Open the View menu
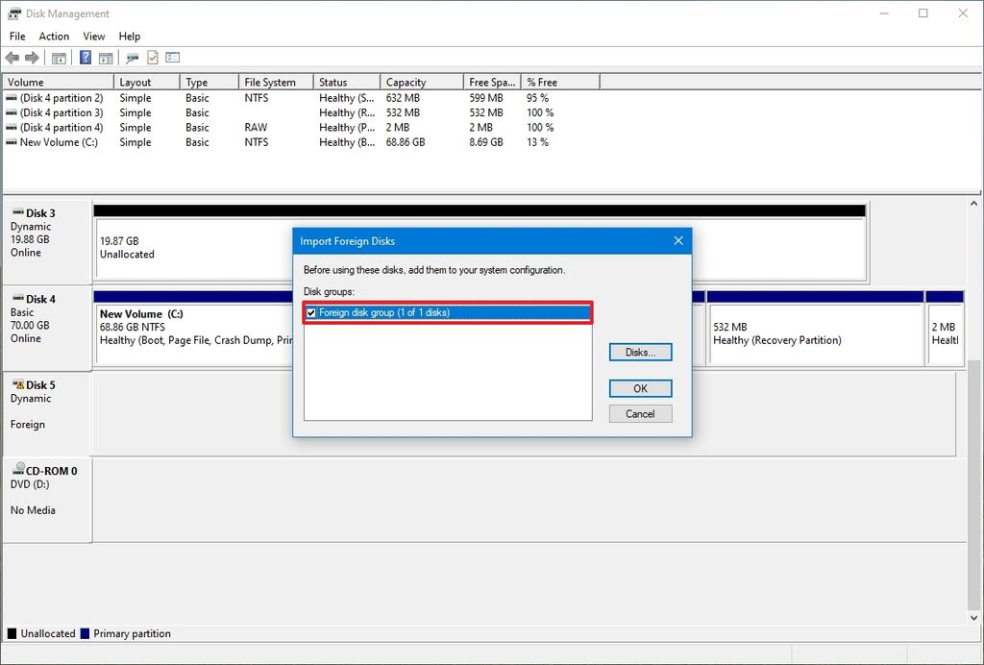This screenshot has width=984, height=665. pos(93,36)
